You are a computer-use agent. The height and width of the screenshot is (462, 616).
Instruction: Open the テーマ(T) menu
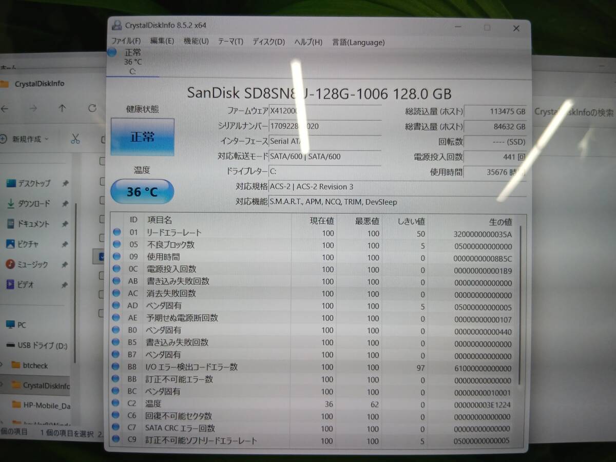coord(230,42)
